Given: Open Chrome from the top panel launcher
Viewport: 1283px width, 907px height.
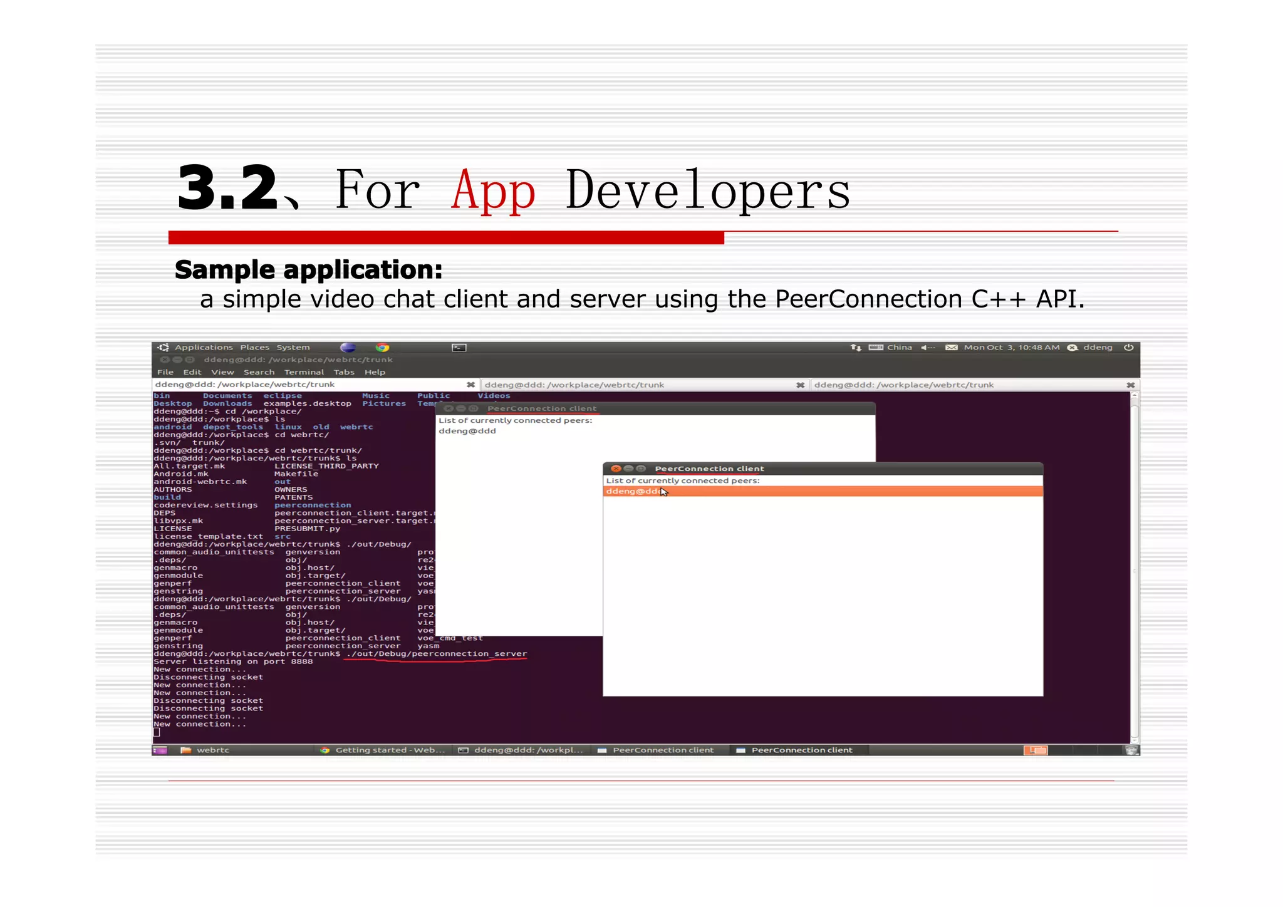Looking at the screenshot, I should [x=382, y=348].
